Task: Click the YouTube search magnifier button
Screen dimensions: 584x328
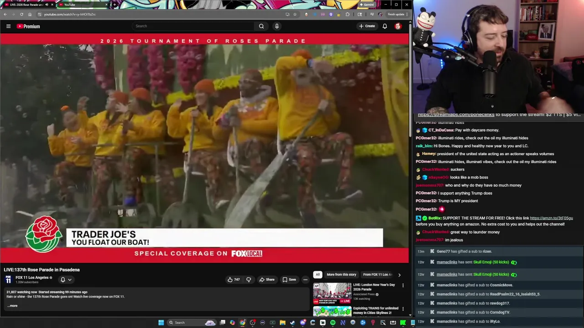Action: 261,26
